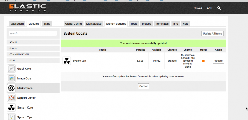Click the search magnifier icon in header

[x=219, y=8]
